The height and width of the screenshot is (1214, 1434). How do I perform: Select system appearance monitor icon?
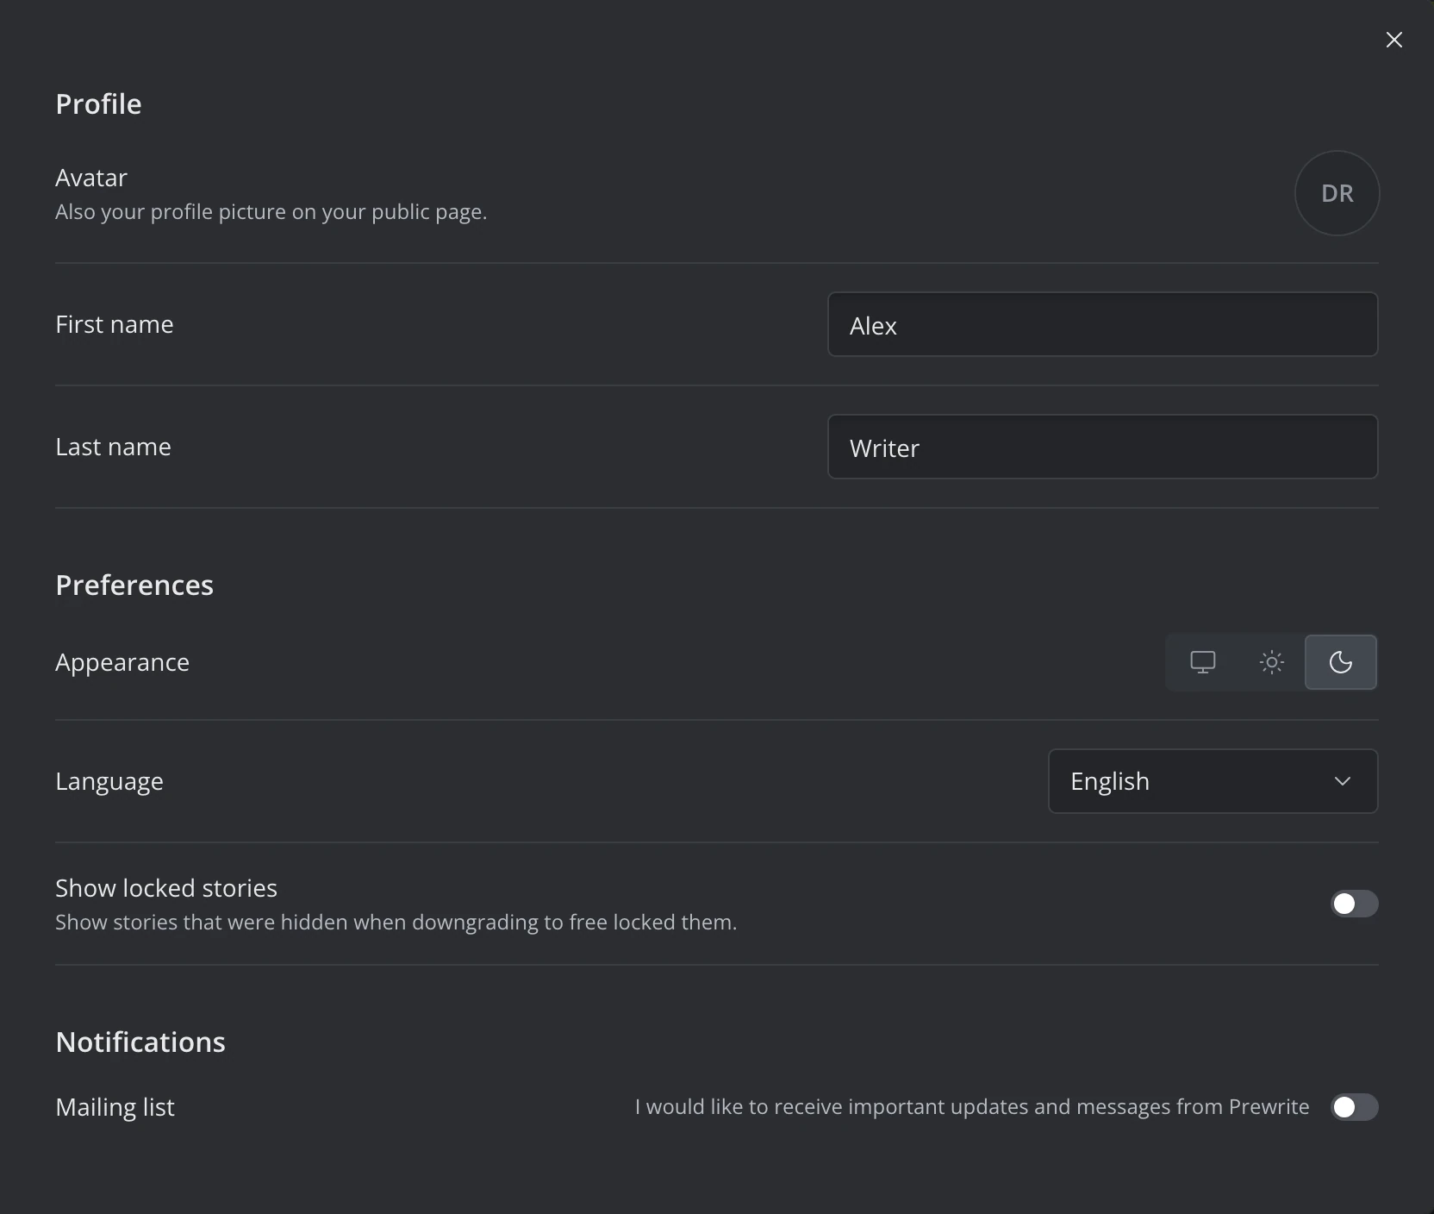1202,662
